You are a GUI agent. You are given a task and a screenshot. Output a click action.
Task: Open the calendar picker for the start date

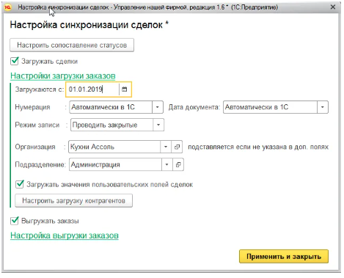click(125, 89)
